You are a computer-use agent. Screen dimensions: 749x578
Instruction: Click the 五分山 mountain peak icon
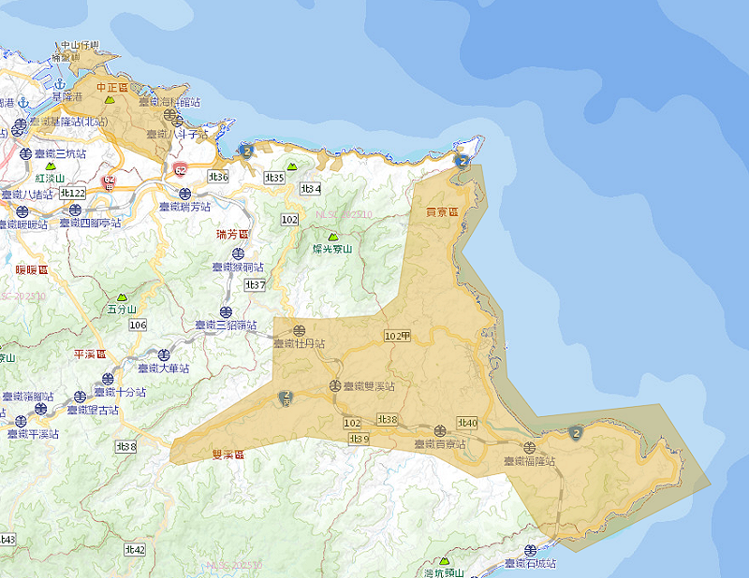click(x=122, y=296)
